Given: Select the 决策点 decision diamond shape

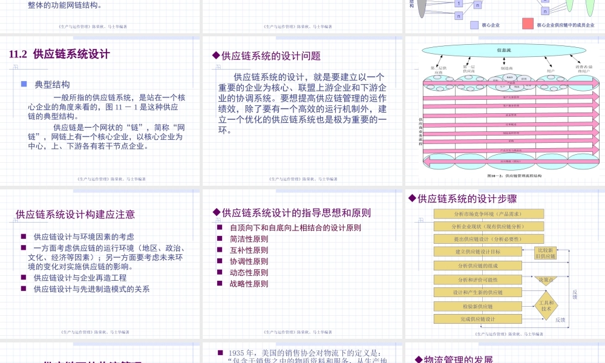Looking at the screenshot, I should pos(544,280).
